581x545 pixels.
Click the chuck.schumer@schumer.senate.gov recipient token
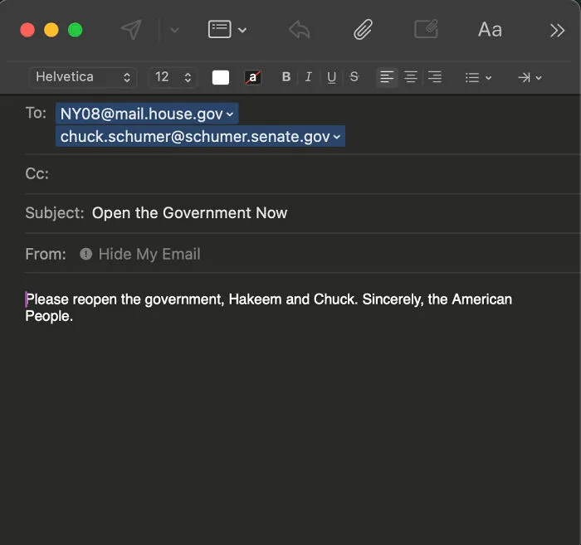(x=200, y=136)
